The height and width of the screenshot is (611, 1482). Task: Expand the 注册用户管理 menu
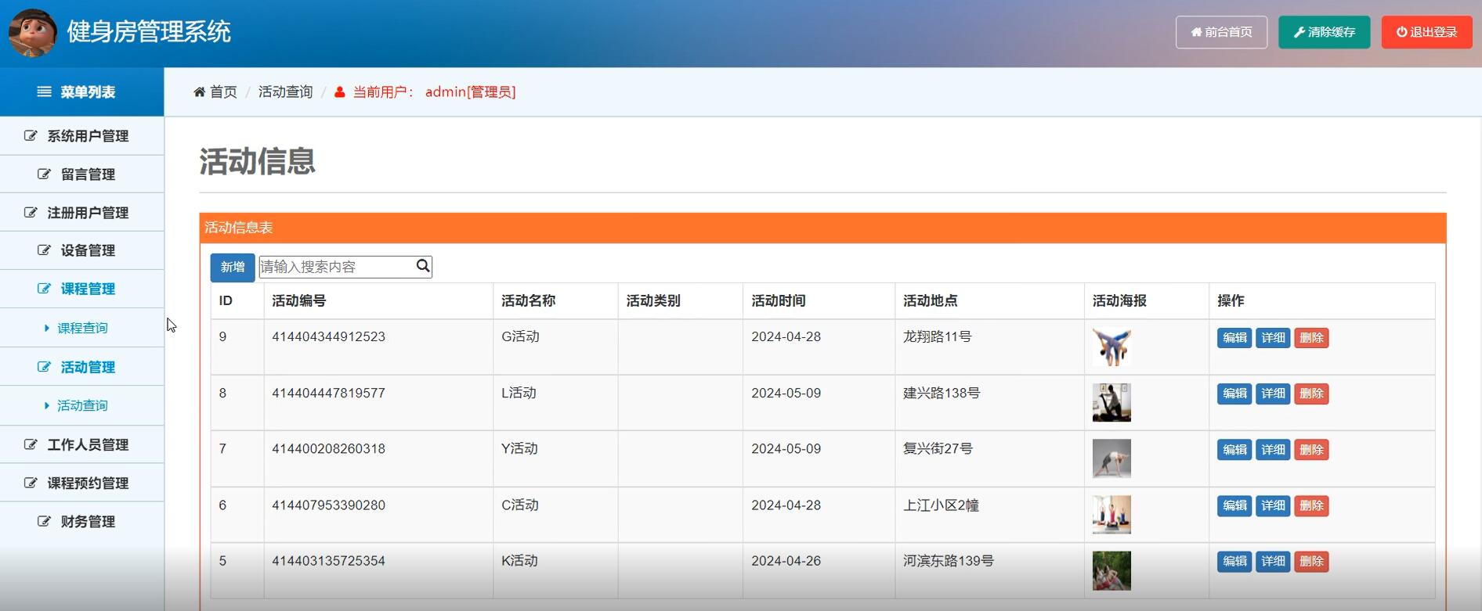point(82,213)
